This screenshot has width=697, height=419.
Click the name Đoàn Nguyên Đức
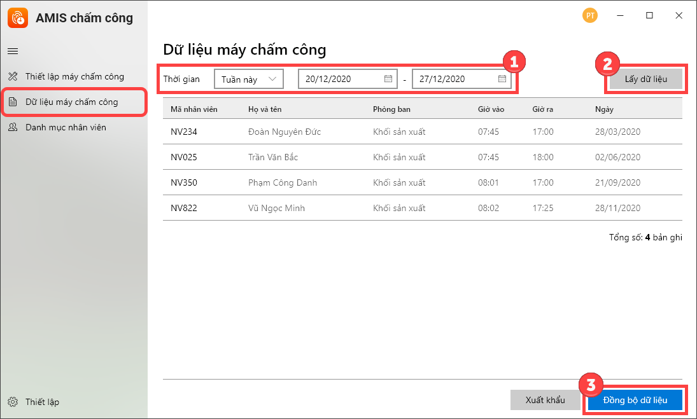click(285, 132)
